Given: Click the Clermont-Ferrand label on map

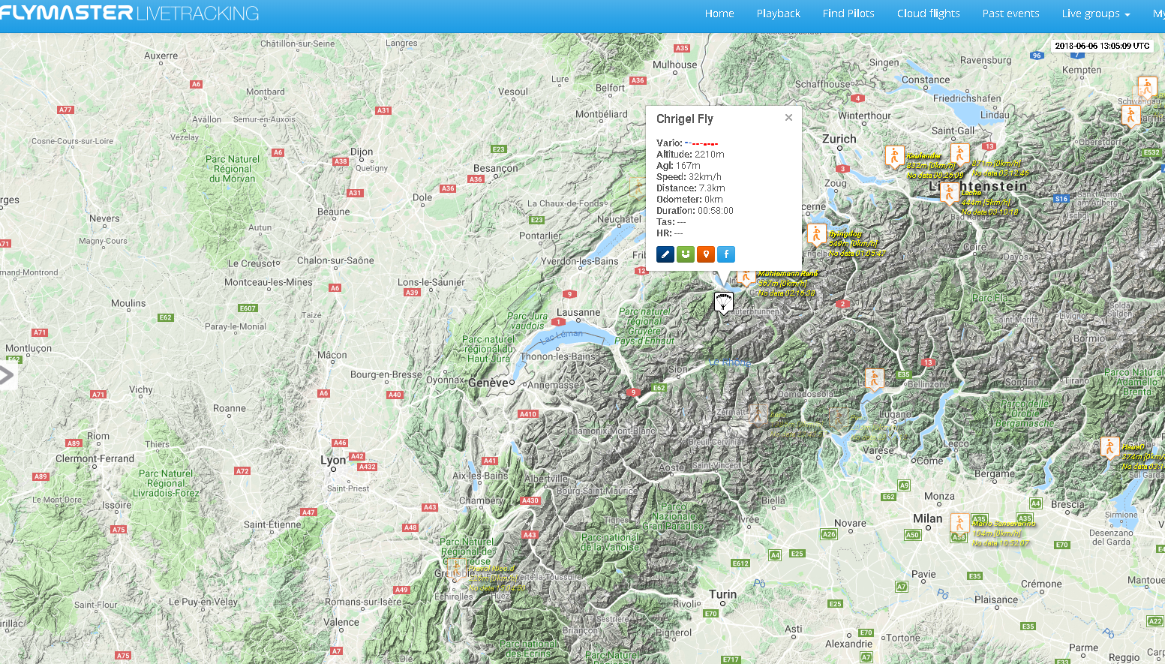Looking at the screenshot, I should coord(95,458).
